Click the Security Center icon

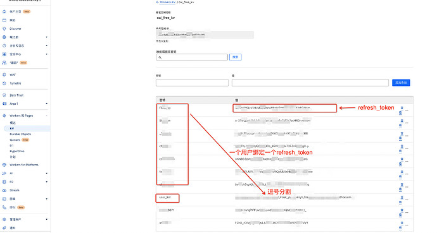(x=4, y=54)
